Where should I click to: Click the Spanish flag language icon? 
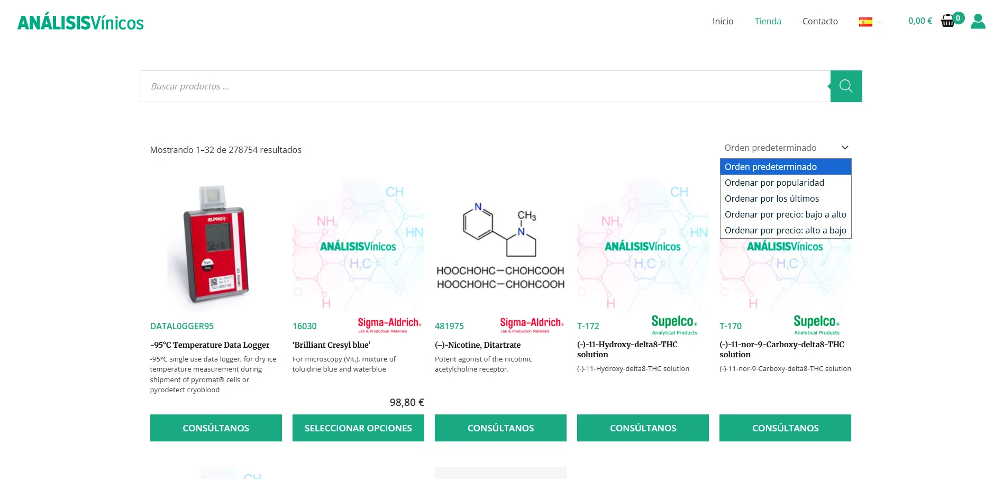[x=865, y=22]
